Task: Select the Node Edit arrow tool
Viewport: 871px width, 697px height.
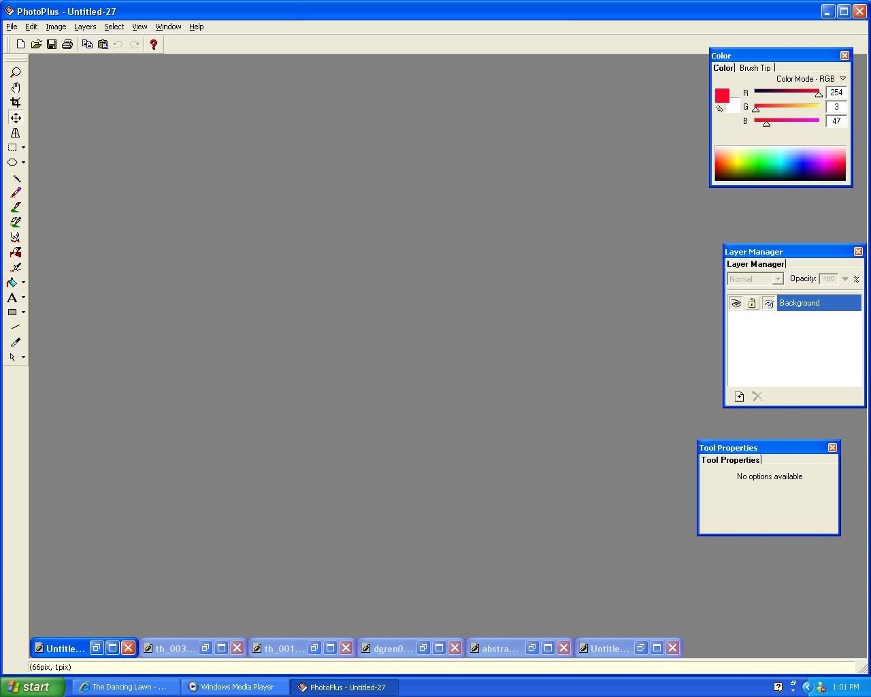Action: tap(12, 357)
